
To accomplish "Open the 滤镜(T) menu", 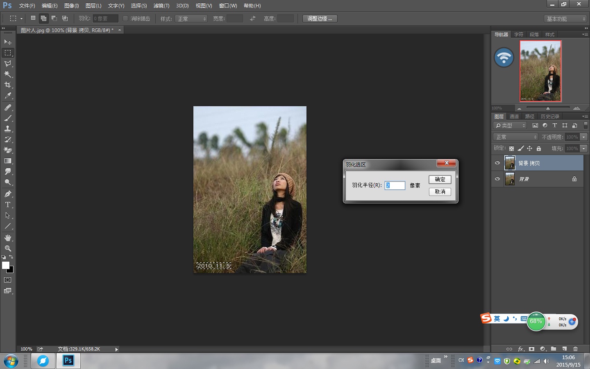I will pyautogui.click(x=161, y=6).
